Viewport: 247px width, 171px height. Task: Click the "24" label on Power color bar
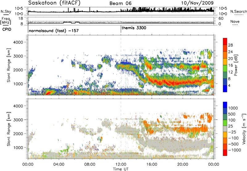(230, 52)
